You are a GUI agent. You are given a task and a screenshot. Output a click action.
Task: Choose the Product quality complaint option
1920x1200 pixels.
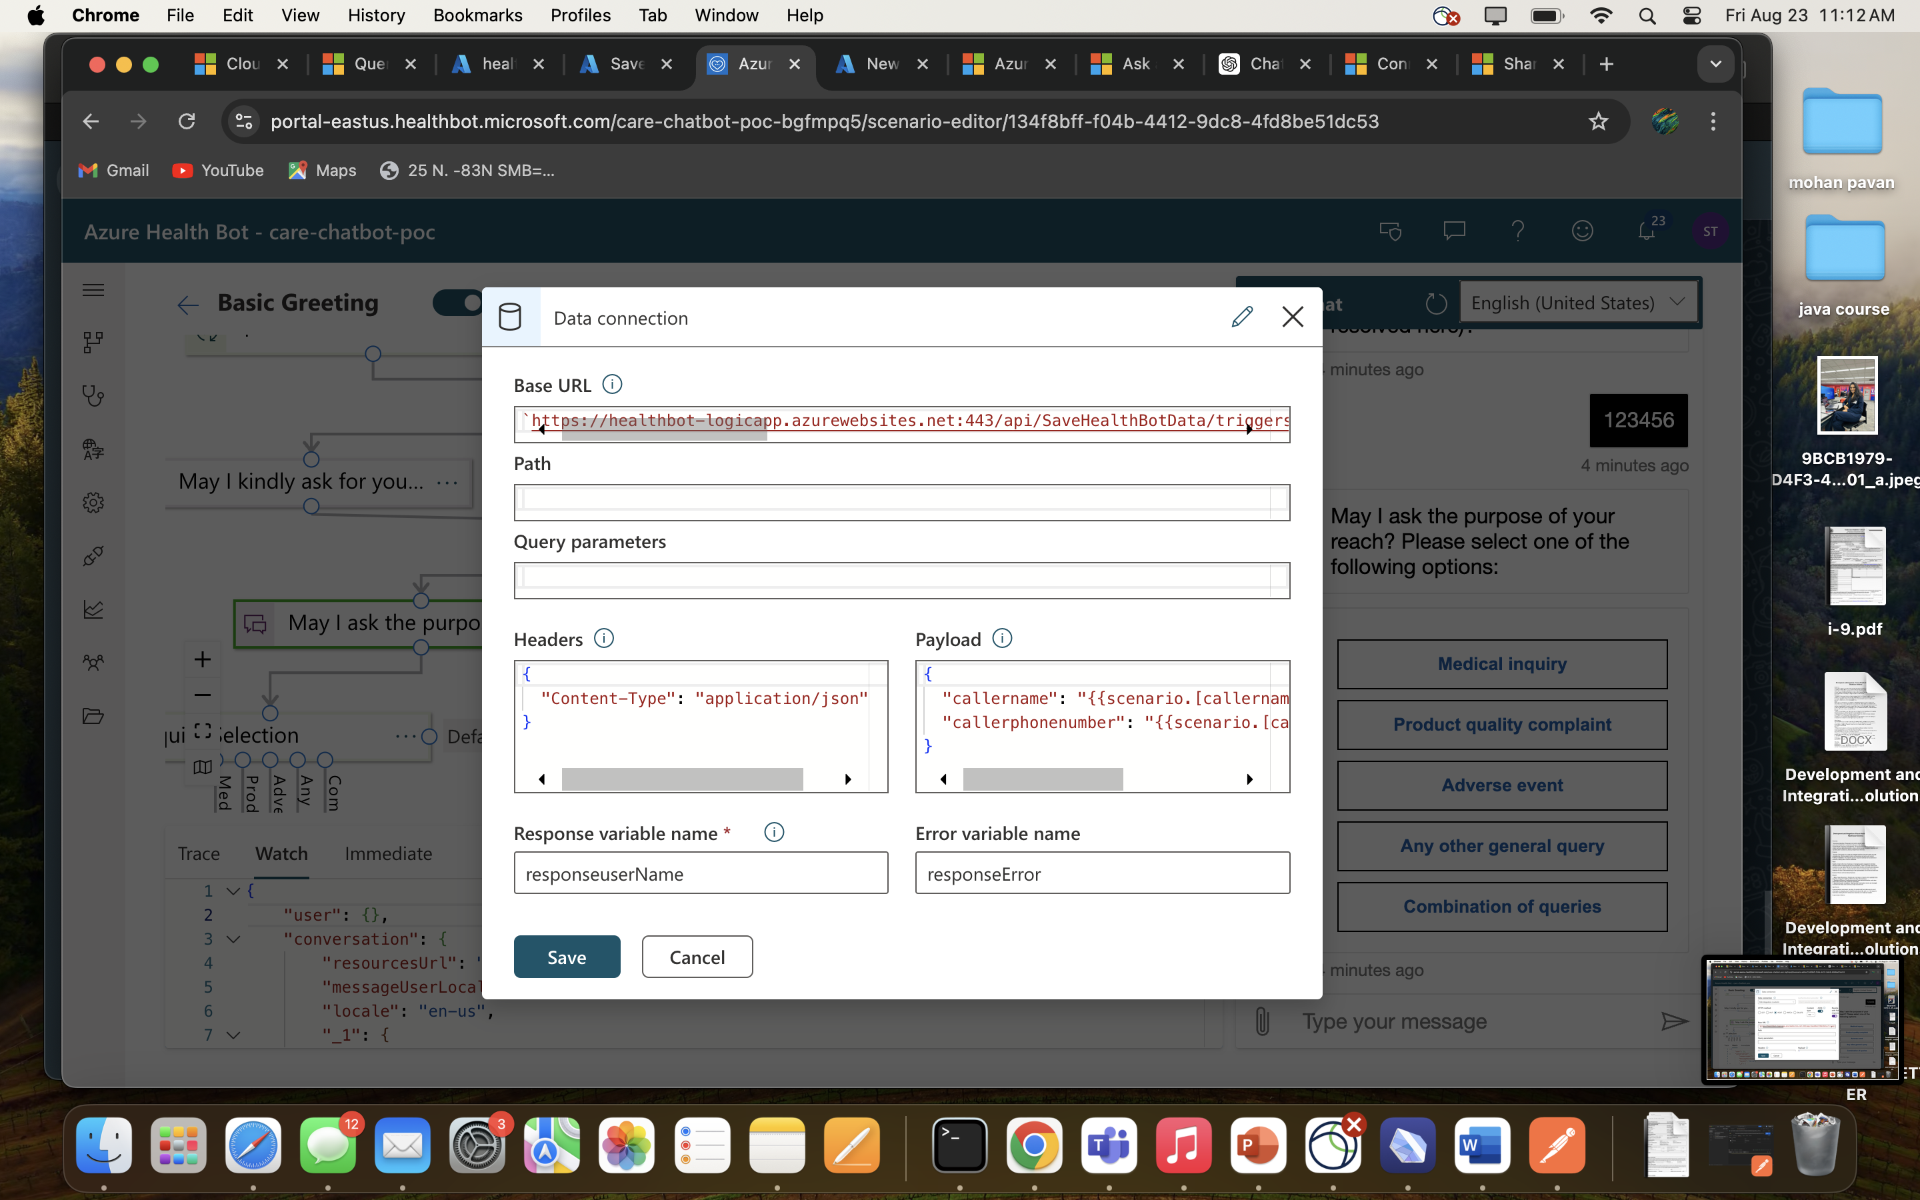click(x=1501, y=725)
